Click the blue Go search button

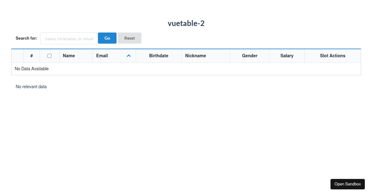[x=107, y=38]
